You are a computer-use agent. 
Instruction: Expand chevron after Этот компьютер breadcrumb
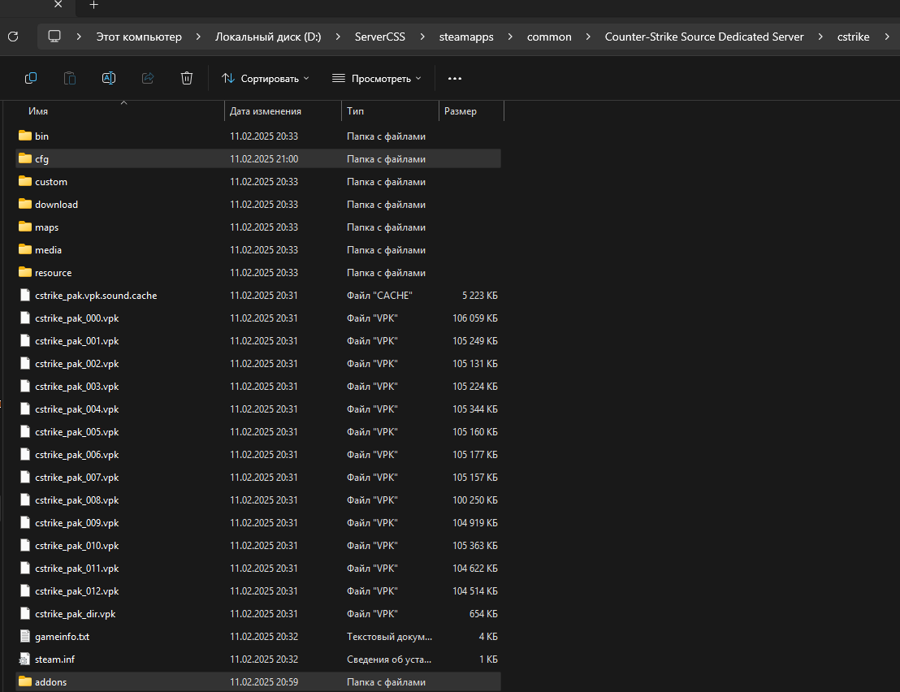[x=198, y=37]
